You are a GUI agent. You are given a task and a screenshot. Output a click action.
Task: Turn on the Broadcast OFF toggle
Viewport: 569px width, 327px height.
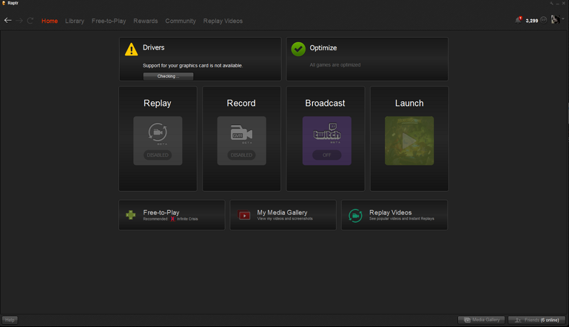327,155
